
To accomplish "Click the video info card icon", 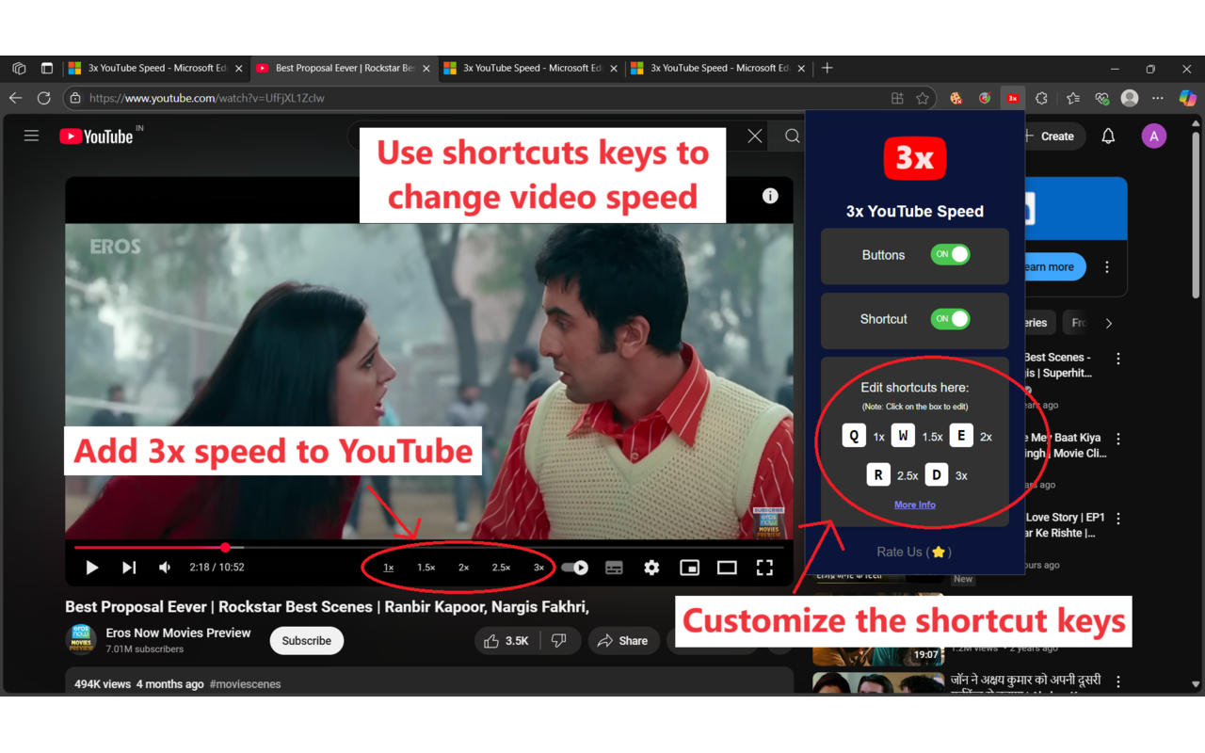I will click(x=770, y=196).
